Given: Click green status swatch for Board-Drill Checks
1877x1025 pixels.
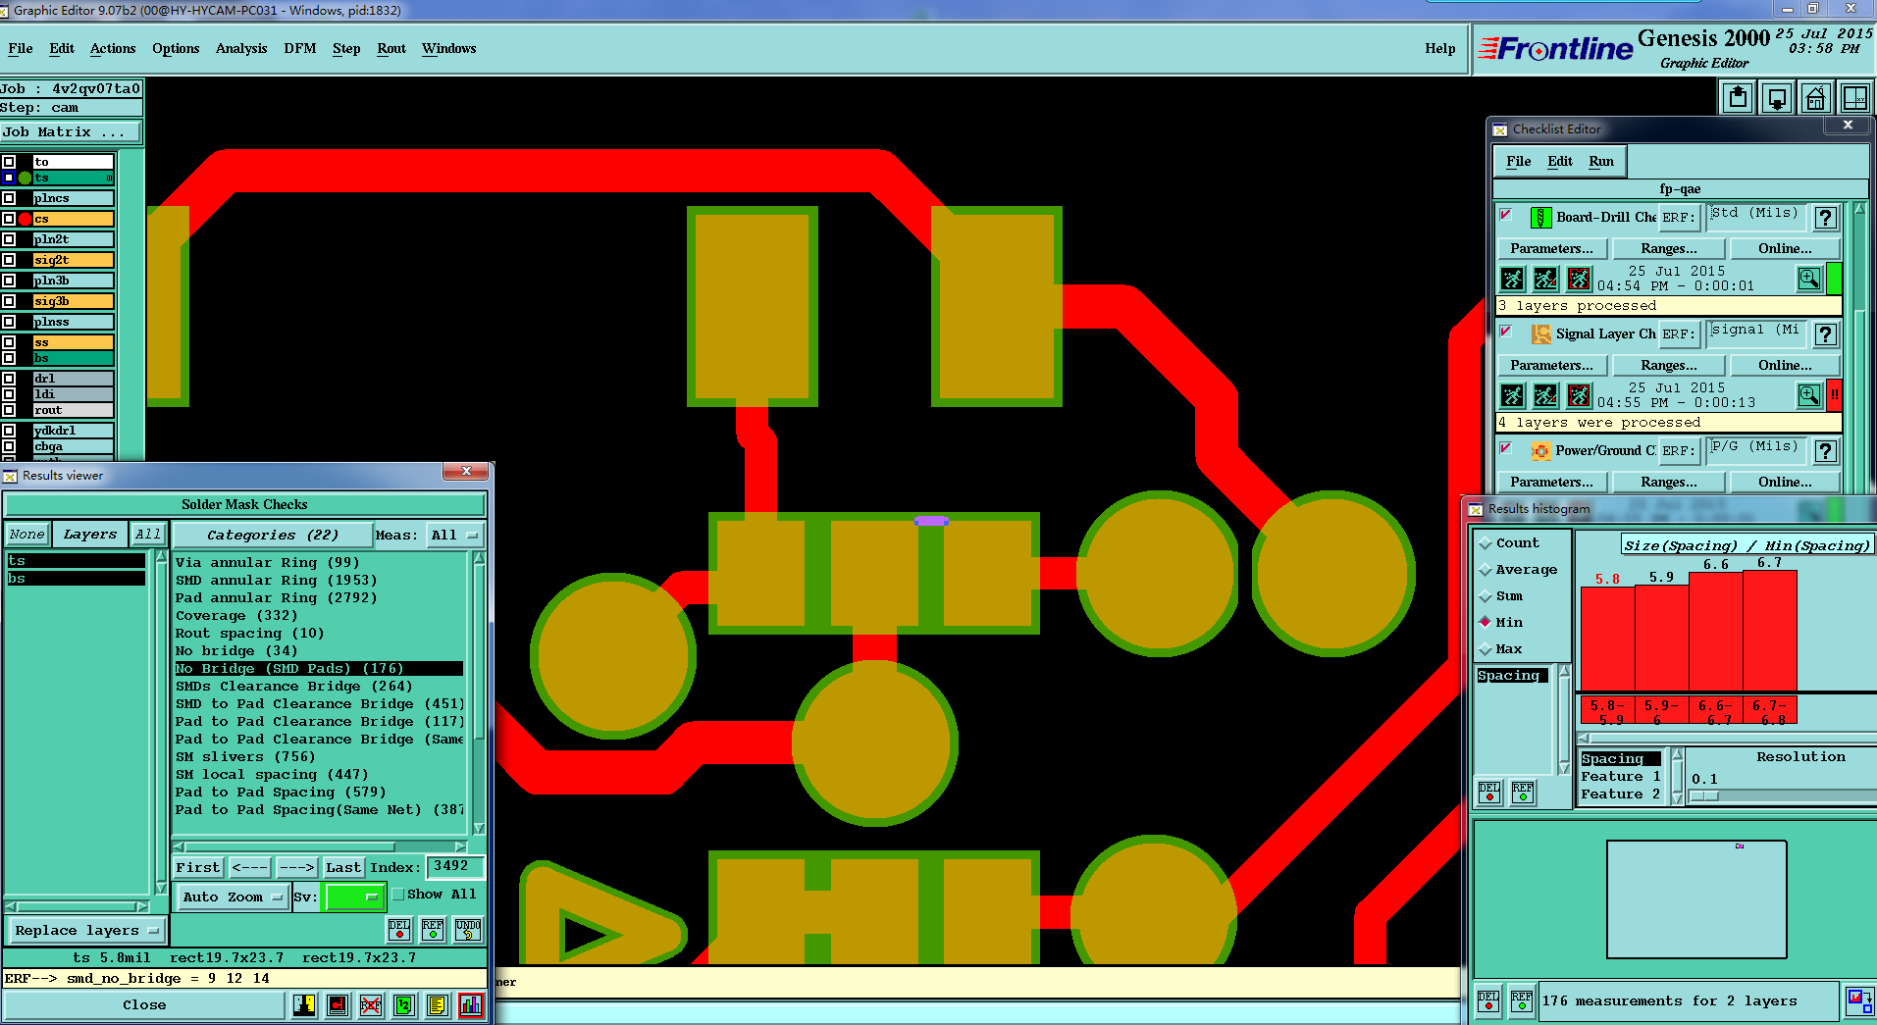Looking at the screenshot, I should click(1833, 279).
